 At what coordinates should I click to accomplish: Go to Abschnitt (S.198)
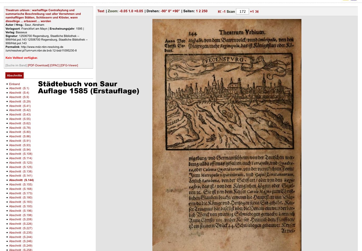coord(21,215)
